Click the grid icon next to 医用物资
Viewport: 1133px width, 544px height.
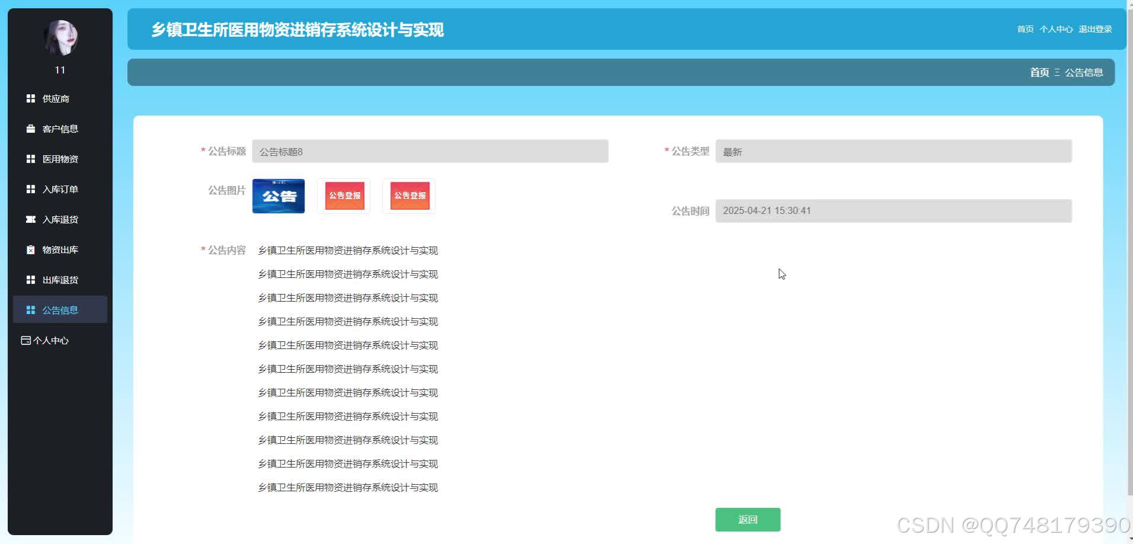(31, 159)
